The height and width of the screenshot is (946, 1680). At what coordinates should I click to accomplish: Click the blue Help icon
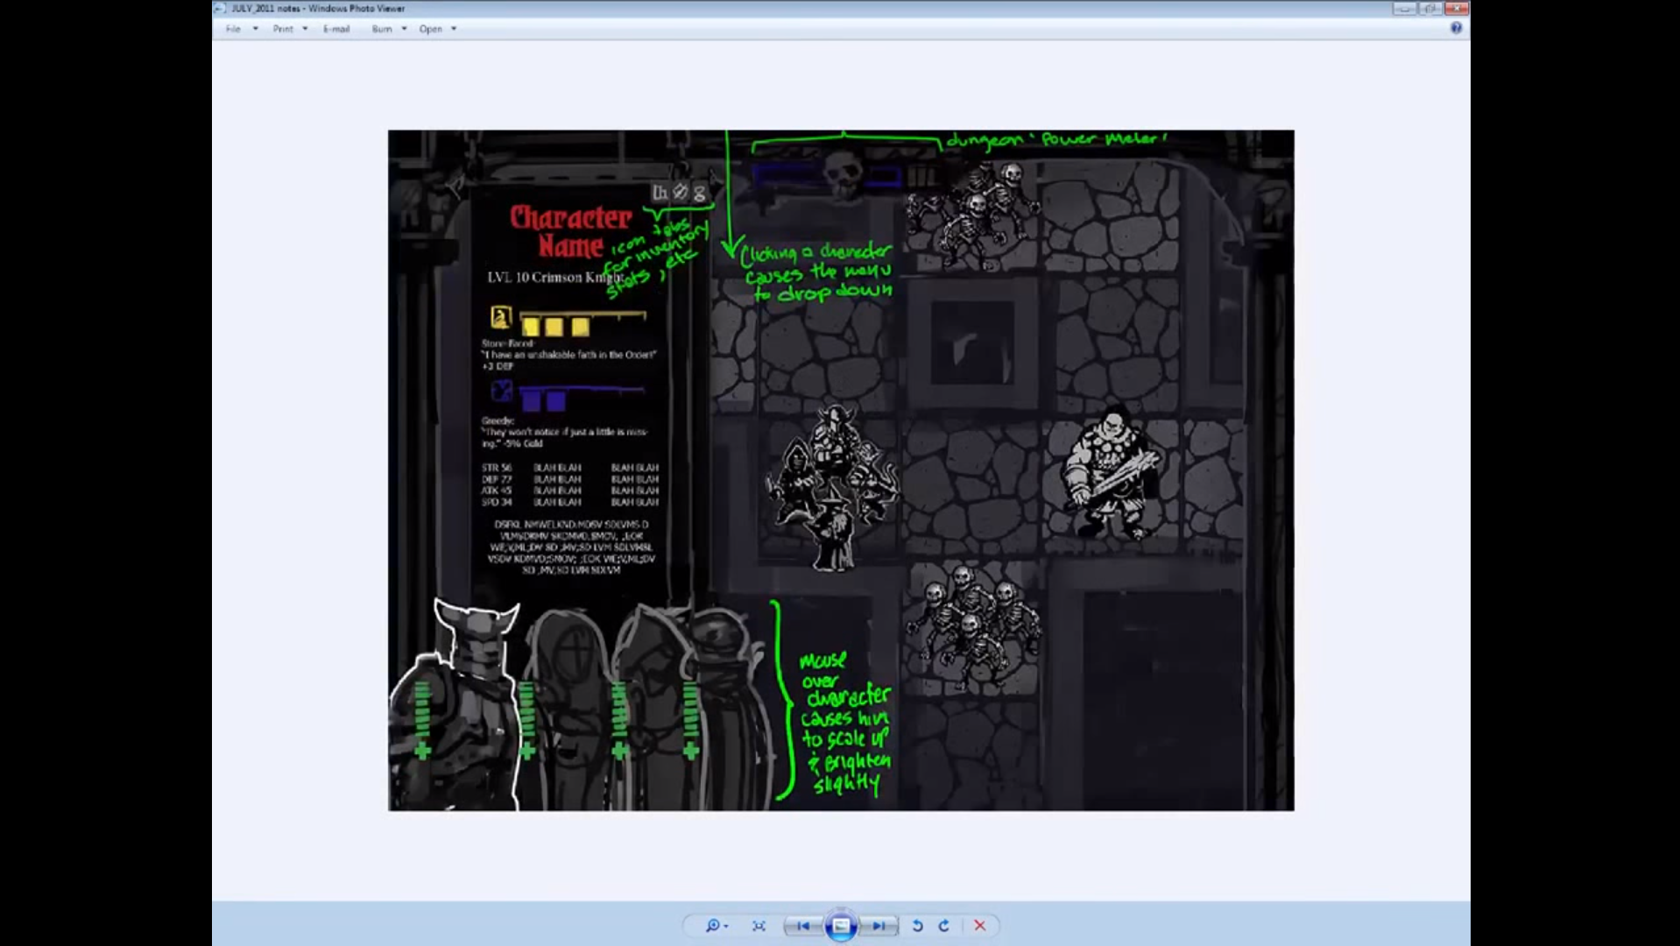[1456, 28]
